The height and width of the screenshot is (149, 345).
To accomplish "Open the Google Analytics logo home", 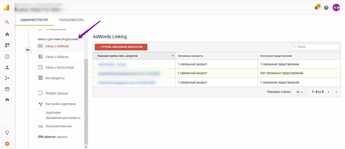I will 7,8.
